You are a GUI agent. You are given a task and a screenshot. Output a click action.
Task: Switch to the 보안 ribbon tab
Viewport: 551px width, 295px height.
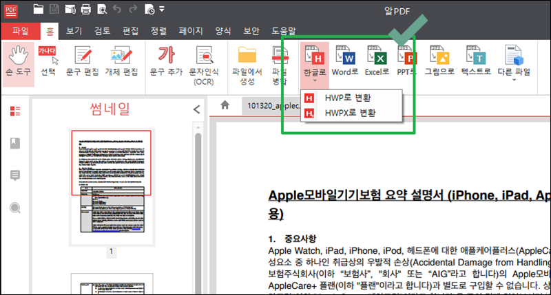tap(251, 31)
